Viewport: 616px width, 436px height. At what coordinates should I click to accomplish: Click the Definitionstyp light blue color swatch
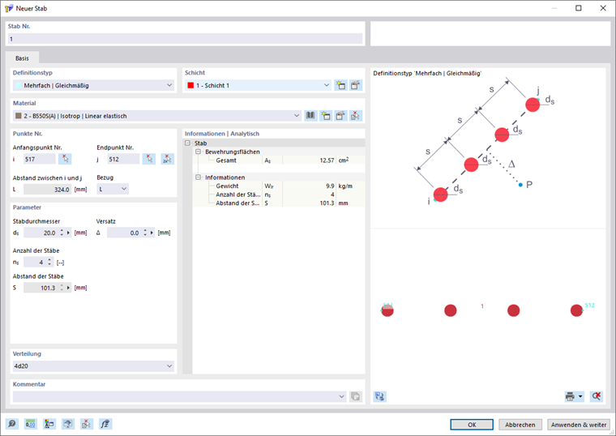pos(18,85)
